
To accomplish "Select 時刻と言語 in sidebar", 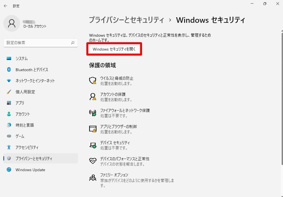I will click(41, 125).
